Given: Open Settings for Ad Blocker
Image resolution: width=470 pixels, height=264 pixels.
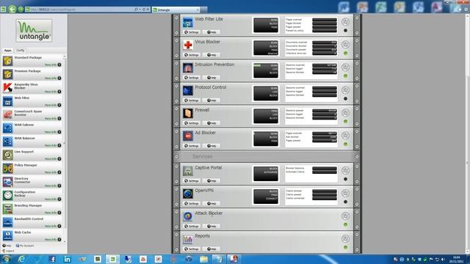Looking at the screenshot, I should 192,146.
